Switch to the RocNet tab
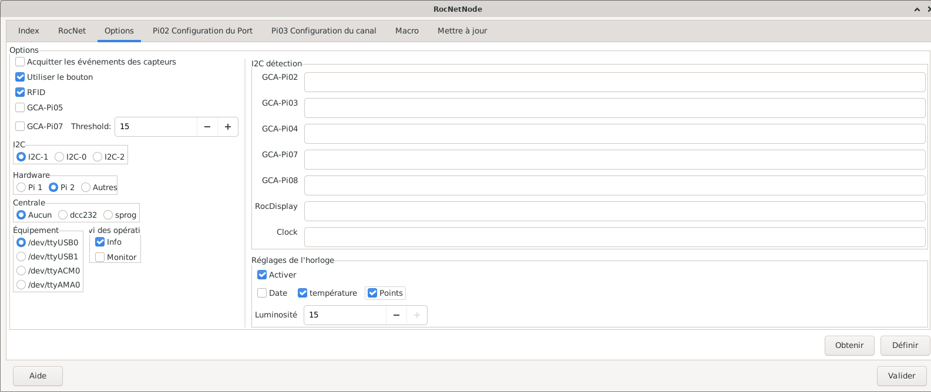 point(72,31)
